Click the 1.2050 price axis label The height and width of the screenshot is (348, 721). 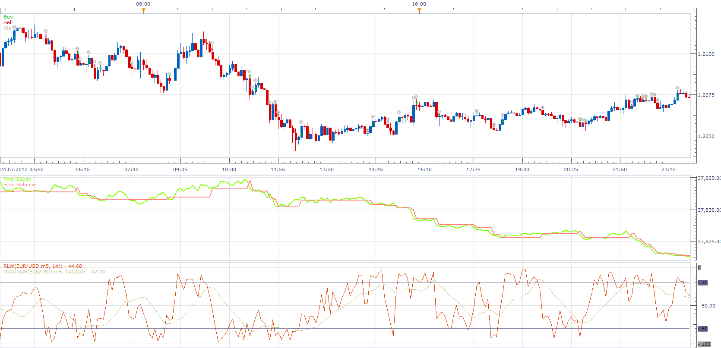pyautogui.click(x=706, y=136)
